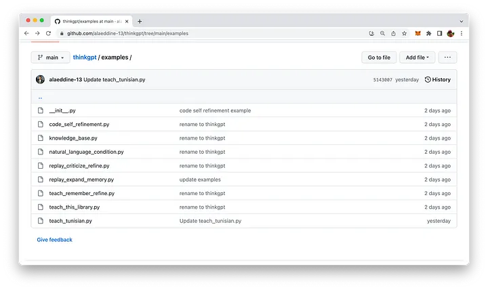Viewport: 488px width, 290px height.
Task: Click the file icon beside teach_tunisian.py
Action: click(x=41, y=221)
